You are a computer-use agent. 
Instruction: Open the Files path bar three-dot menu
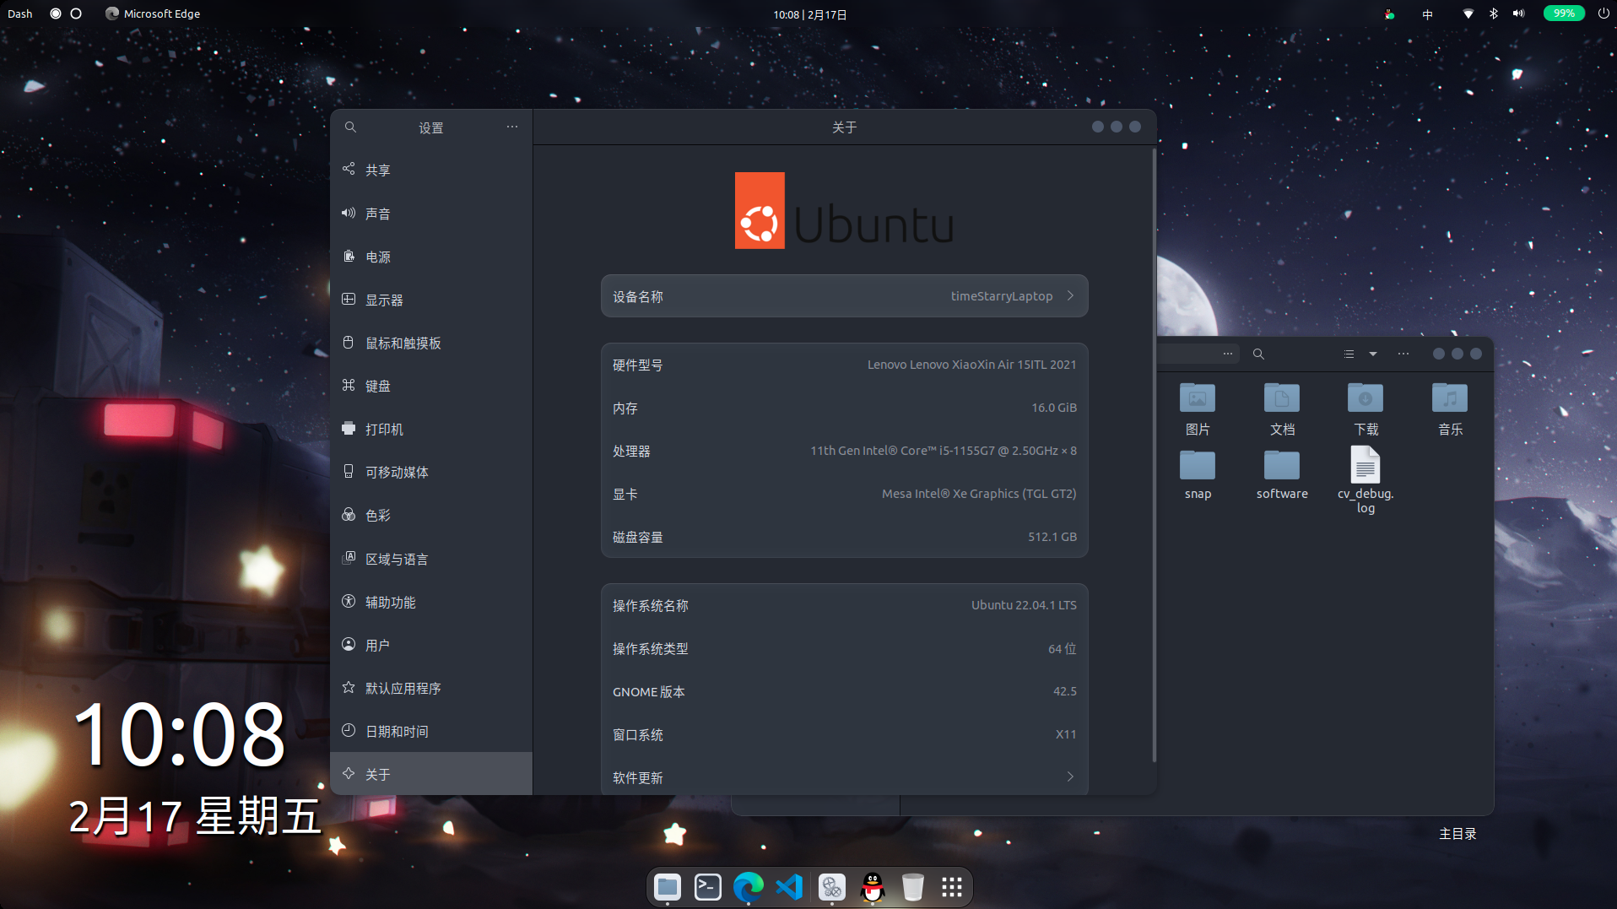1228,354
